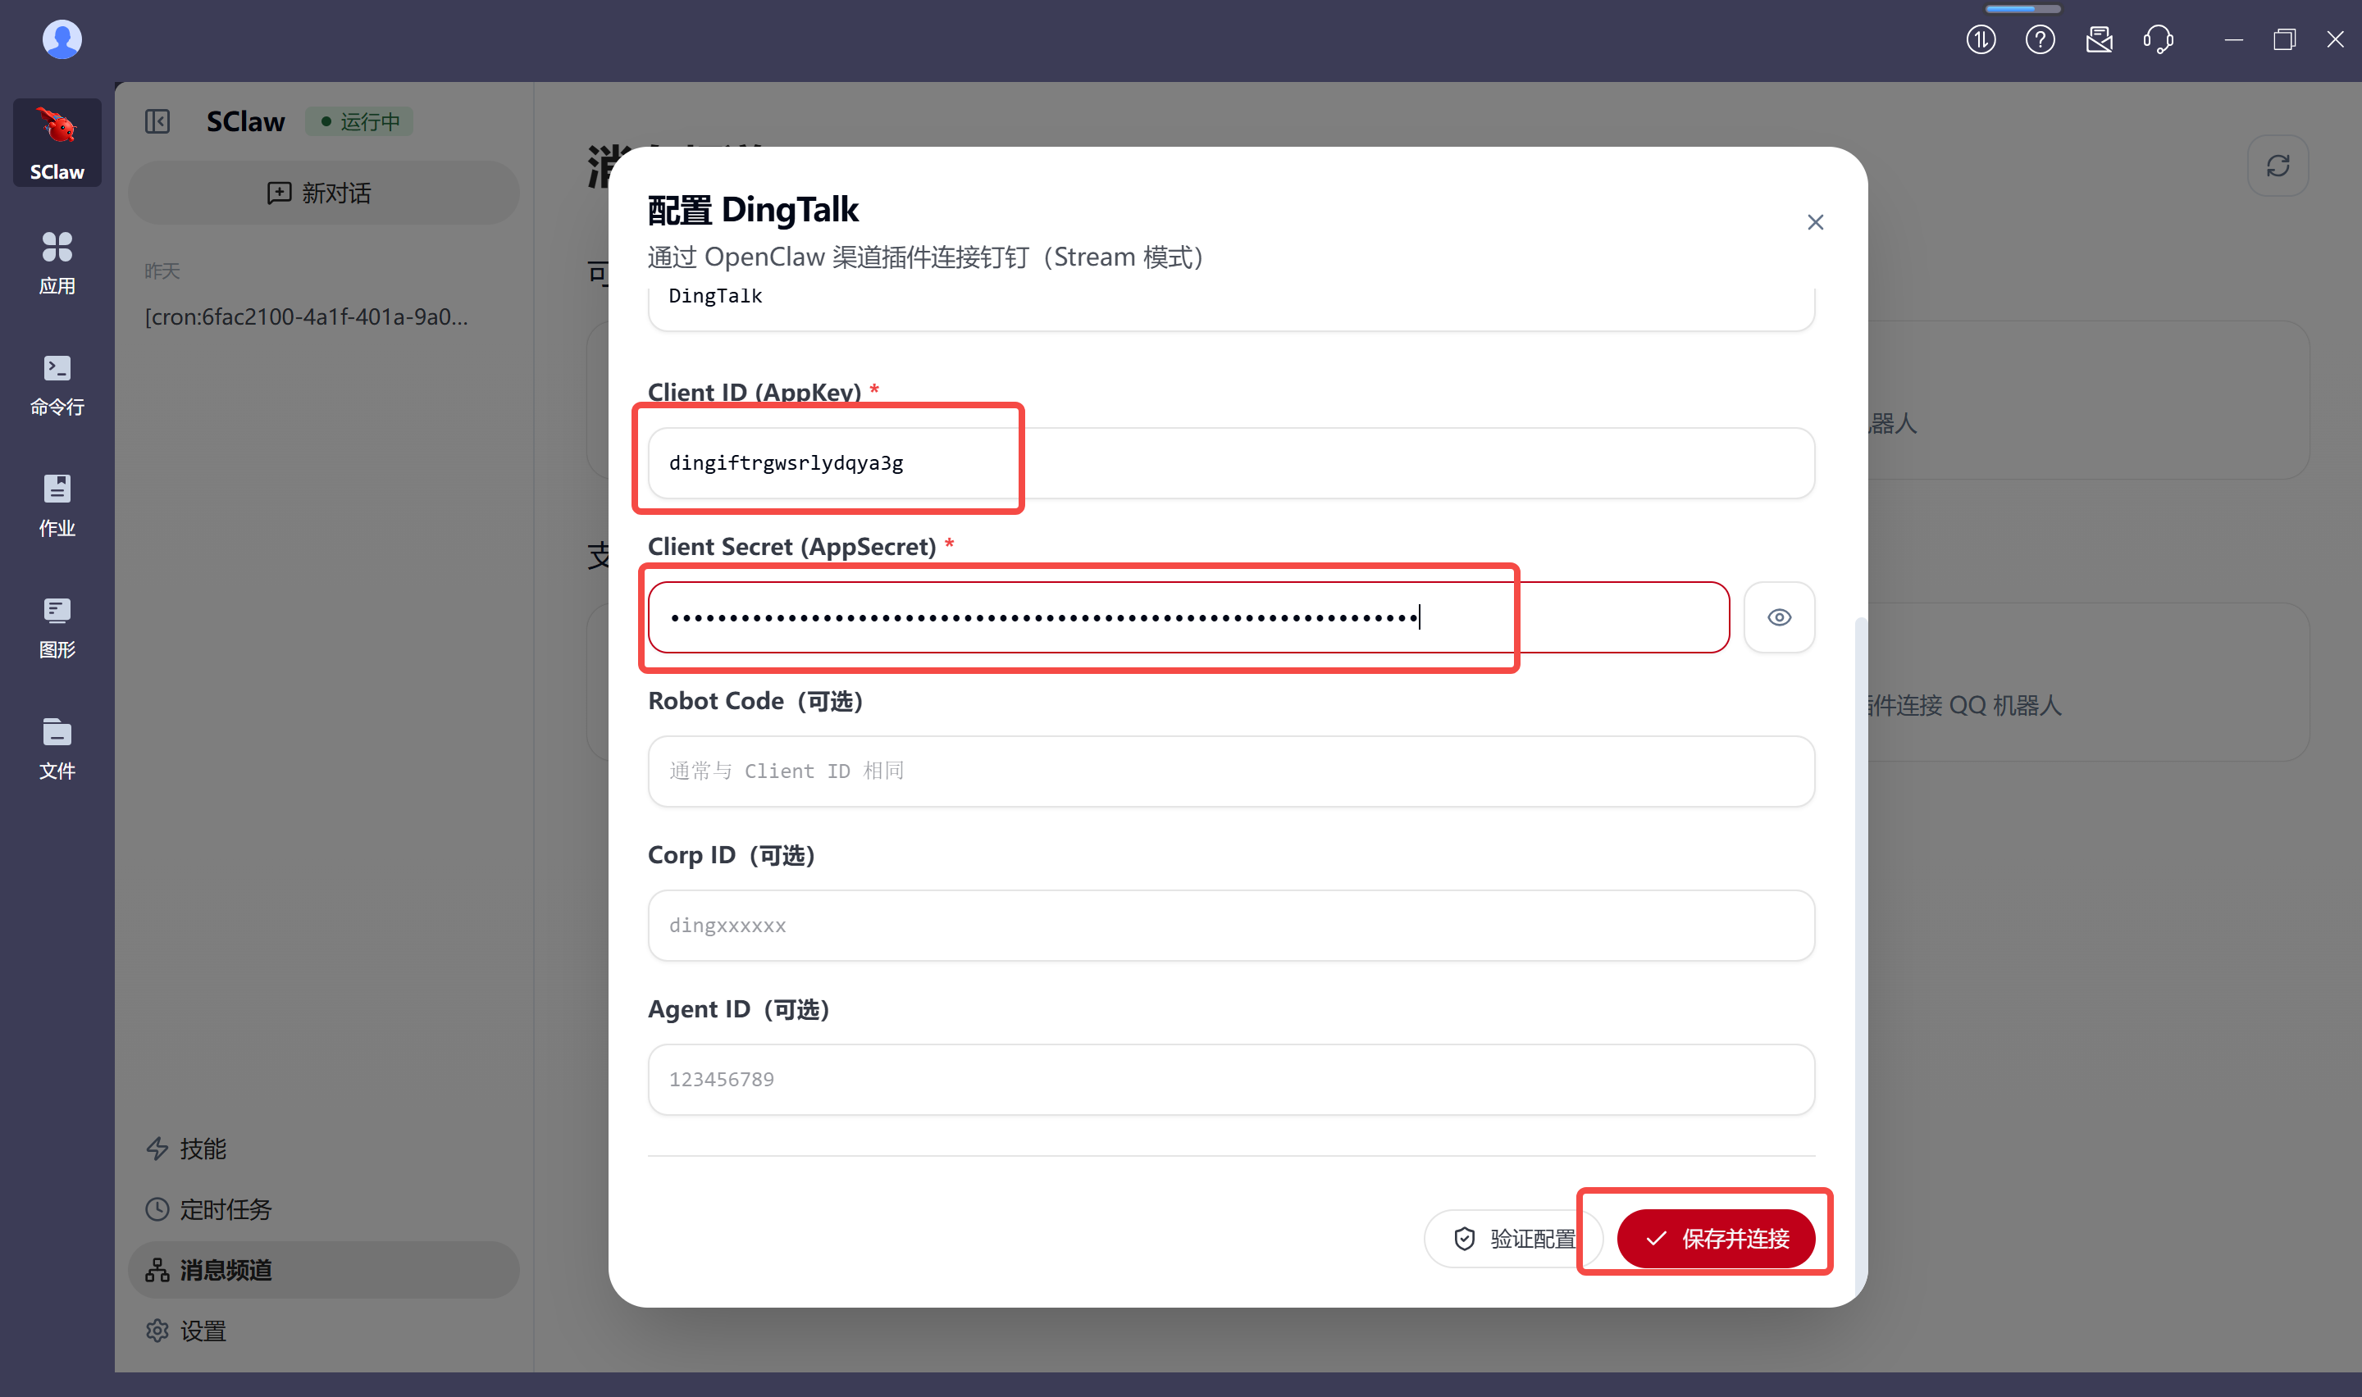Screen dimensions: 2362x1397
Task: Focus the Robot Code input field
Action: [x=1229, y=771]
